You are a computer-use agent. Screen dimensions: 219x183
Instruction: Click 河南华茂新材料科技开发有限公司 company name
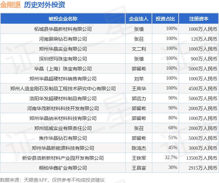coord(63,108)
